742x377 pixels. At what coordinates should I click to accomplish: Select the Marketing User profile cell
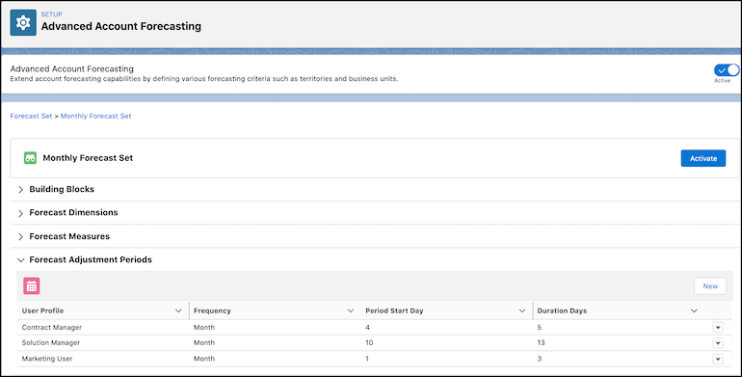(x=47, y=359)
